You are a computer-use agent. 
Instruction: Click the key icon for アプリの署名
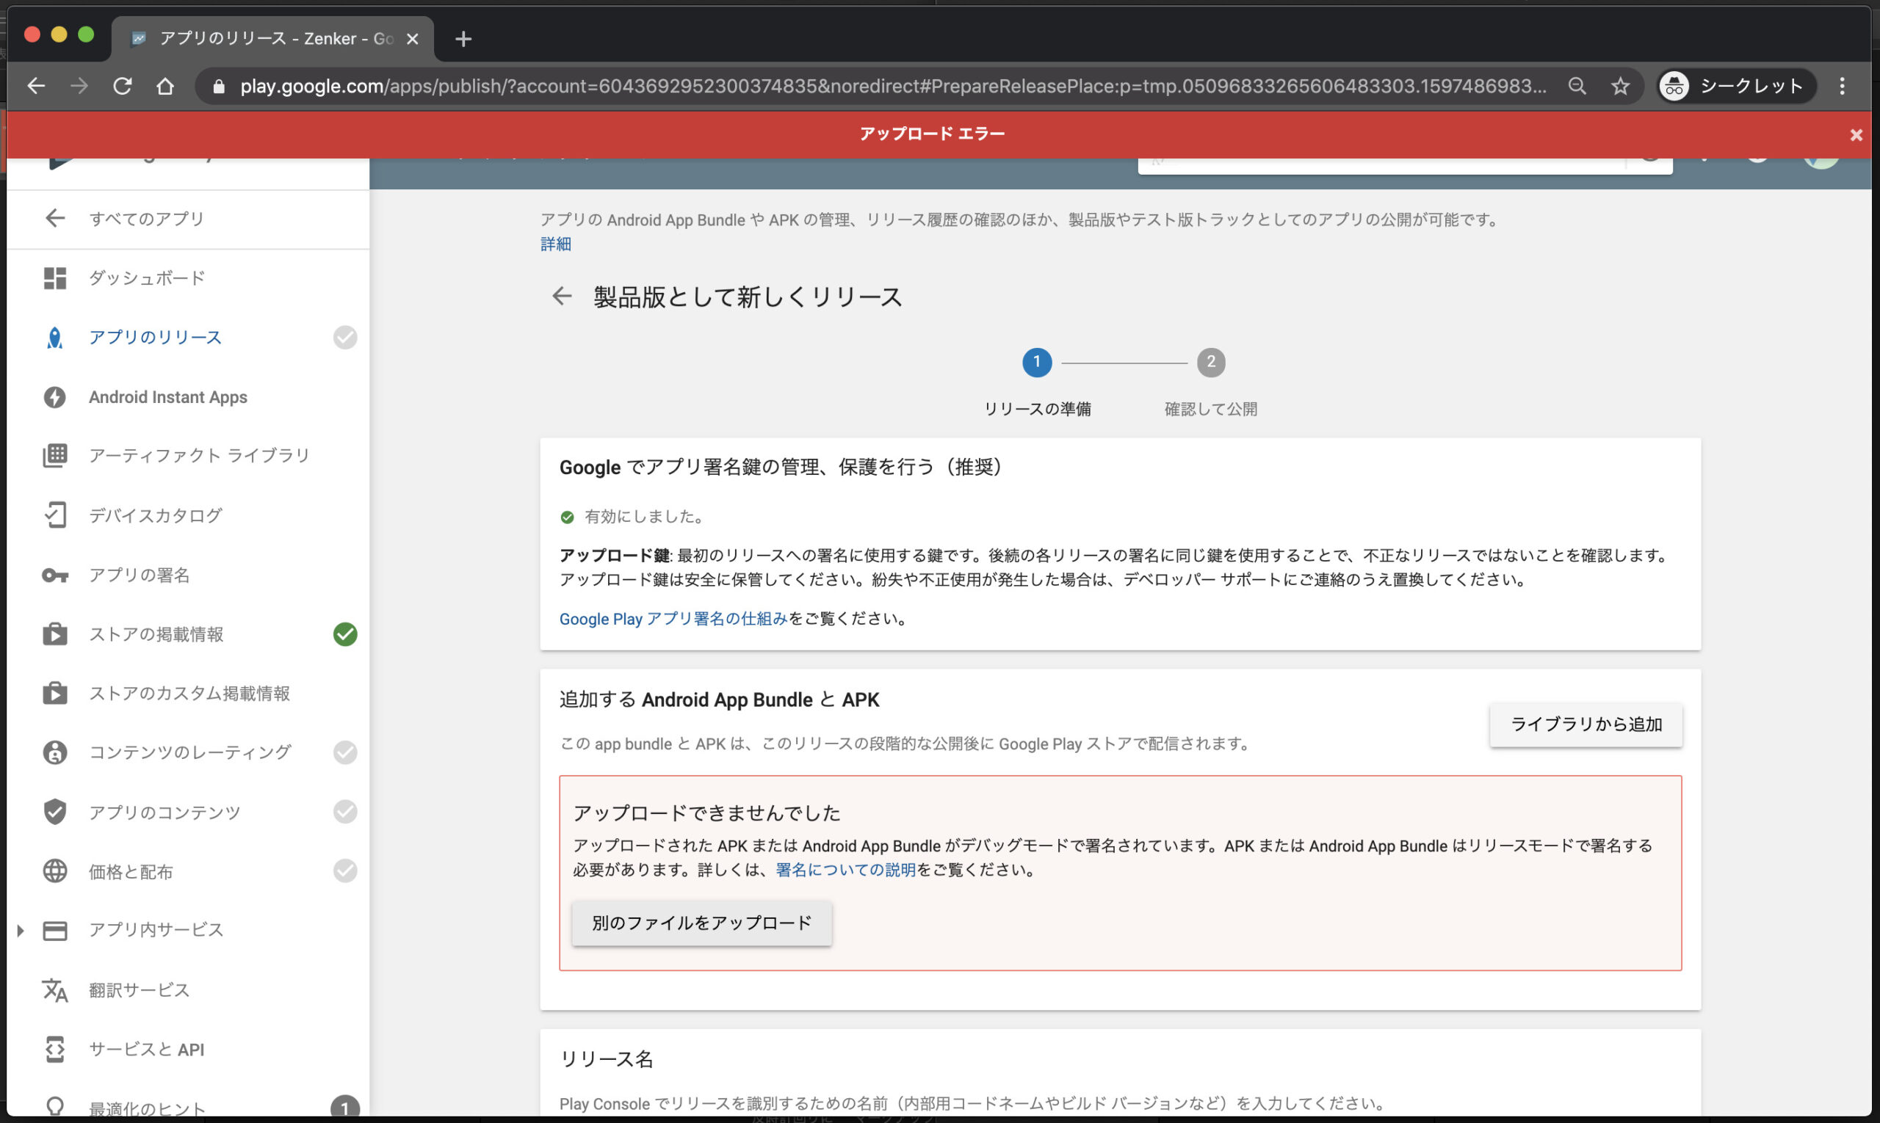(x=54, y=575)
